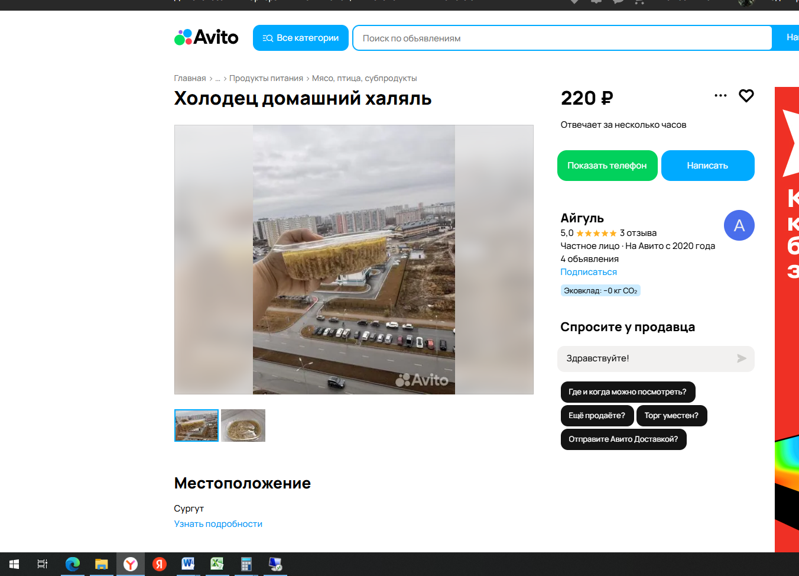This screenshot has width=799, height=576.
Task: Click the search field Поиск по объявлениям
Action: pyautogui.click(x=561, y=38)
